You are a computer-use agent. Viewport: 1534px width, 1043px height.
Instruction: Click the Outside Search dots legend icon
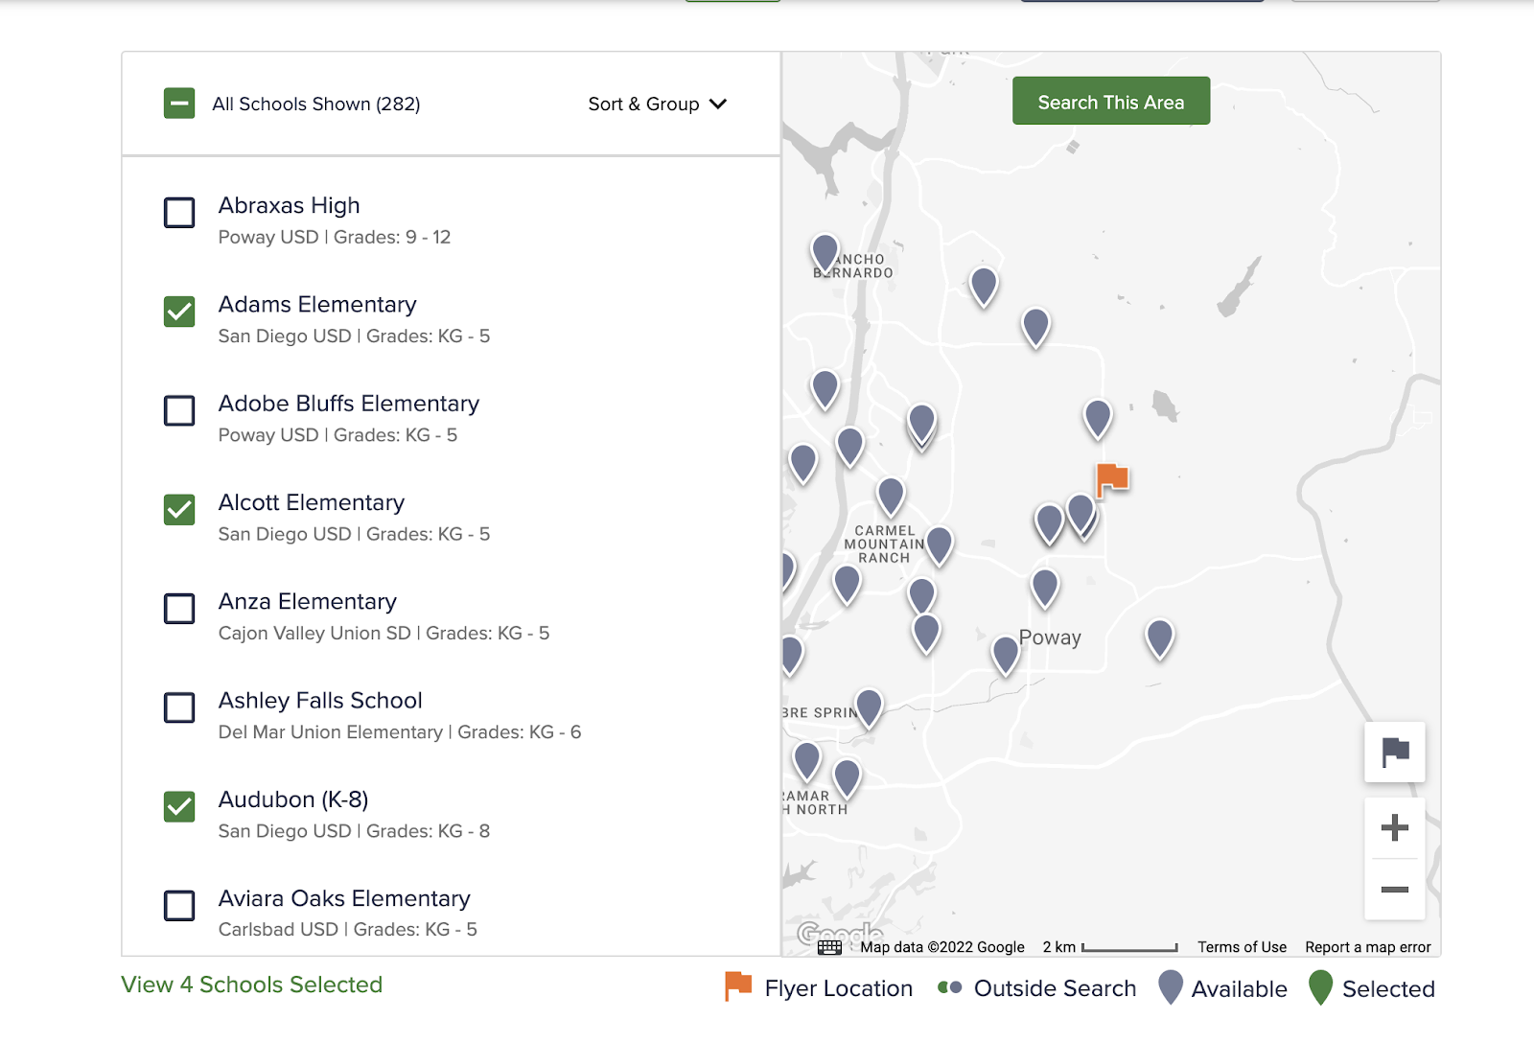[949, 987]
